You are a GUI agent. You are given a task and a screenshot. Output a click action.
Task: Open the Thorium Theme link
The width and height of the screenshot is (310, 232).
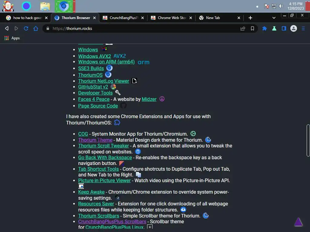pos(95,140)
